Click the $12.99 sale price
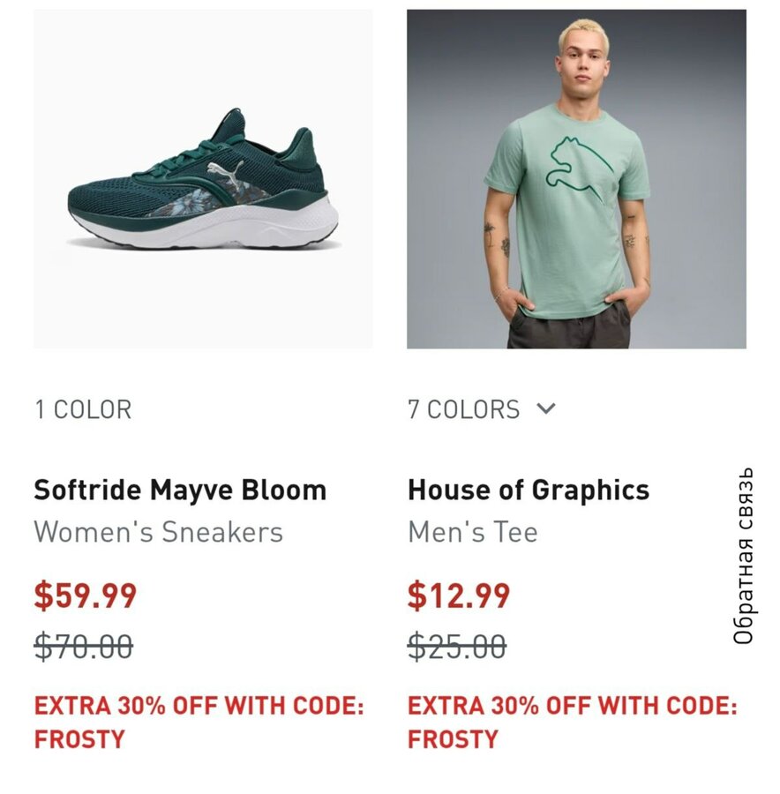 459,595
